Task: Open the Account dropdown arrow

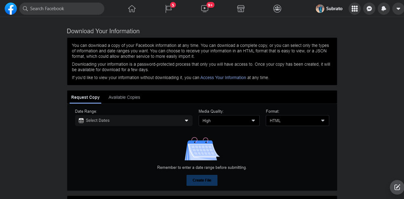Action: [x=398, y=9]
